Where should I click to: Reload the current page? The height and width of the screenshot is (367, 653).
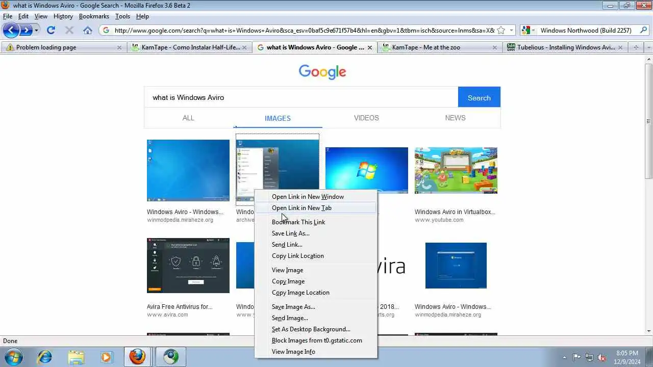51,30
